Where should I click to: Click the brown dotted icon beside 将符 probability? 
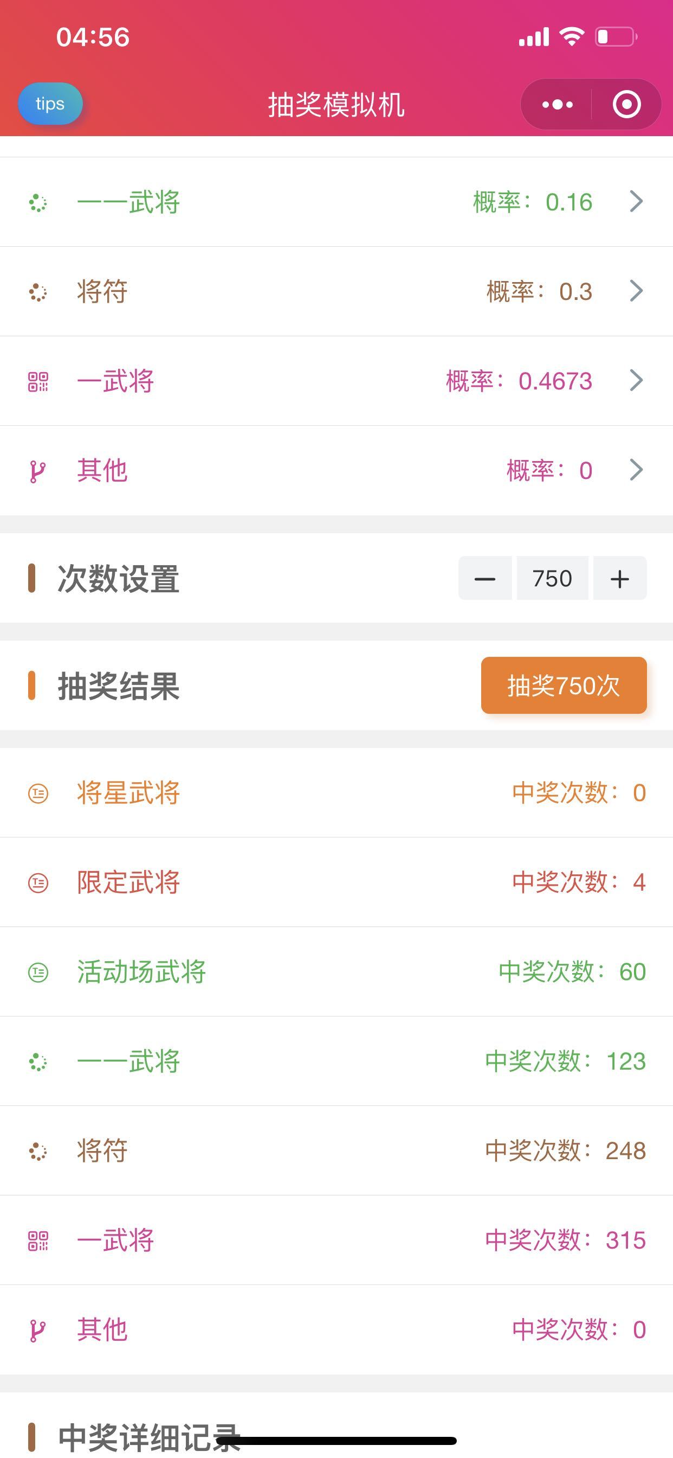coord(38,292)
